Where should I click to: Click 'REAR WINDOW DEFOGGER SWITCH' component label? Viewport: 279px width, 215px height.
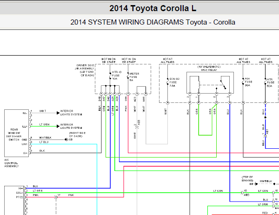(x=14, y=134)
